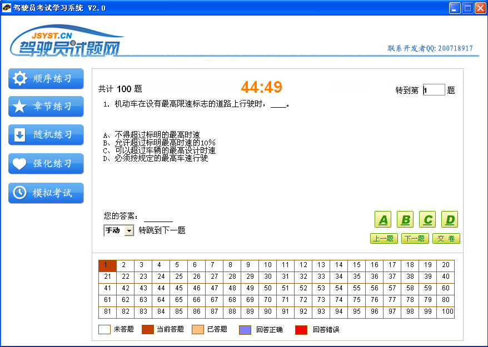Choose answer C
The image size is (488, 347).
pos(427,219)
